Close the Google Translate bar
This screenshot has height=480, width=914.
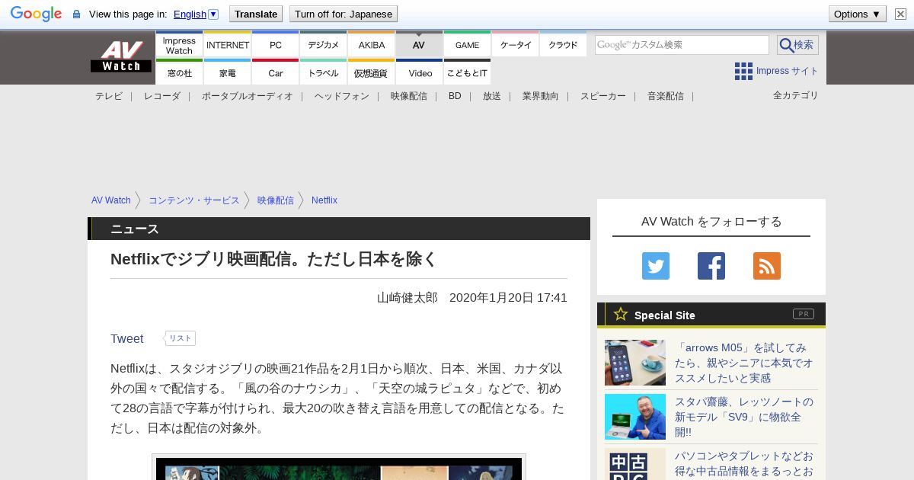point(901,14)
